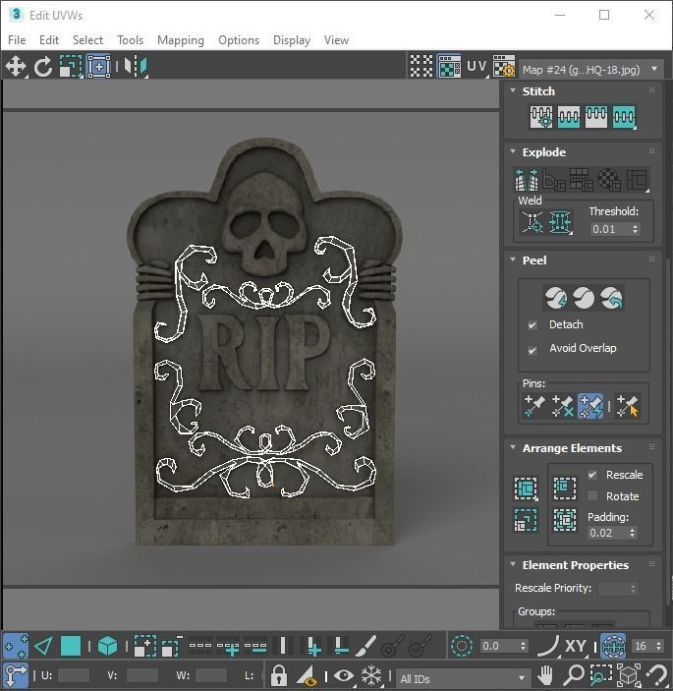Viewport: 673px width, 691px height.
Task: Collapse the Stitch rollout
Action: 513,90
